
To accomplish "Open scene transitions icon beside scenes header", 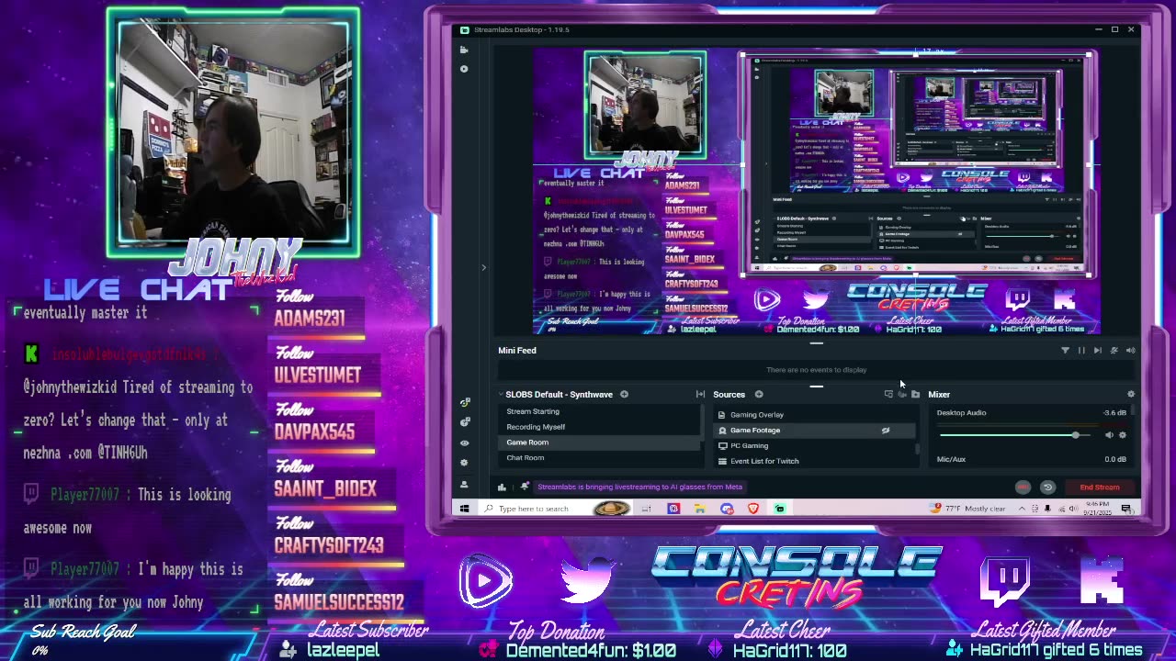I will pyautogui.click(x=700, y=395).
